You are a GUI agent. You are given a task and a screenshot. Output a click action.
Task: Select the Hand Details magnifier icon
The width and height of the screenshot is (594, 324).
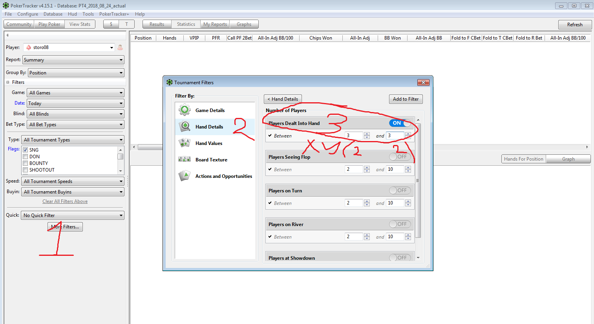[185, 127]
